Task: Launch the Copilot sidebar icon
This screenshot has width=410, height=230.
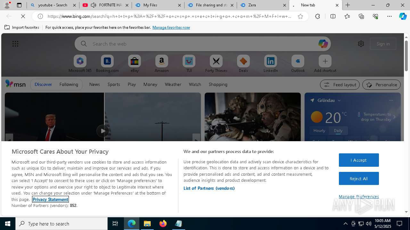Action: coord(403,16)
